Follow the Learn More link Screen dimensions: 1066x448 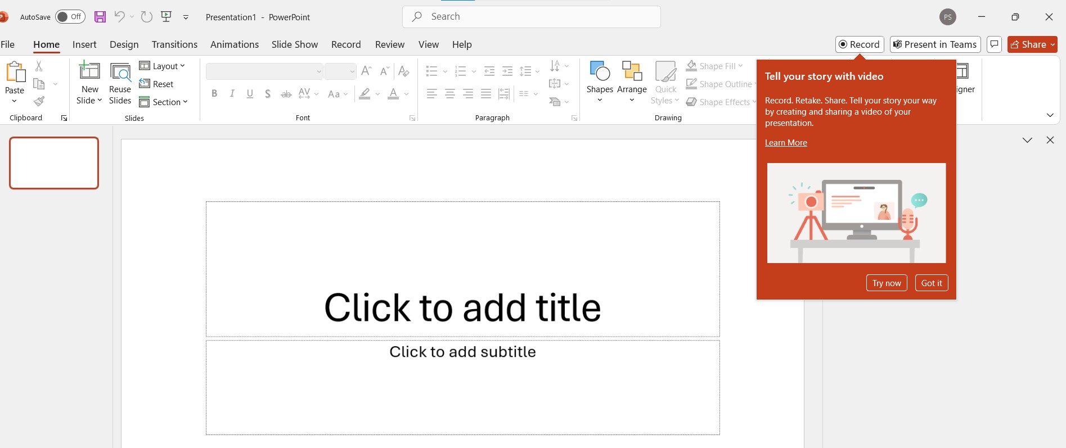tap(786, 143)
